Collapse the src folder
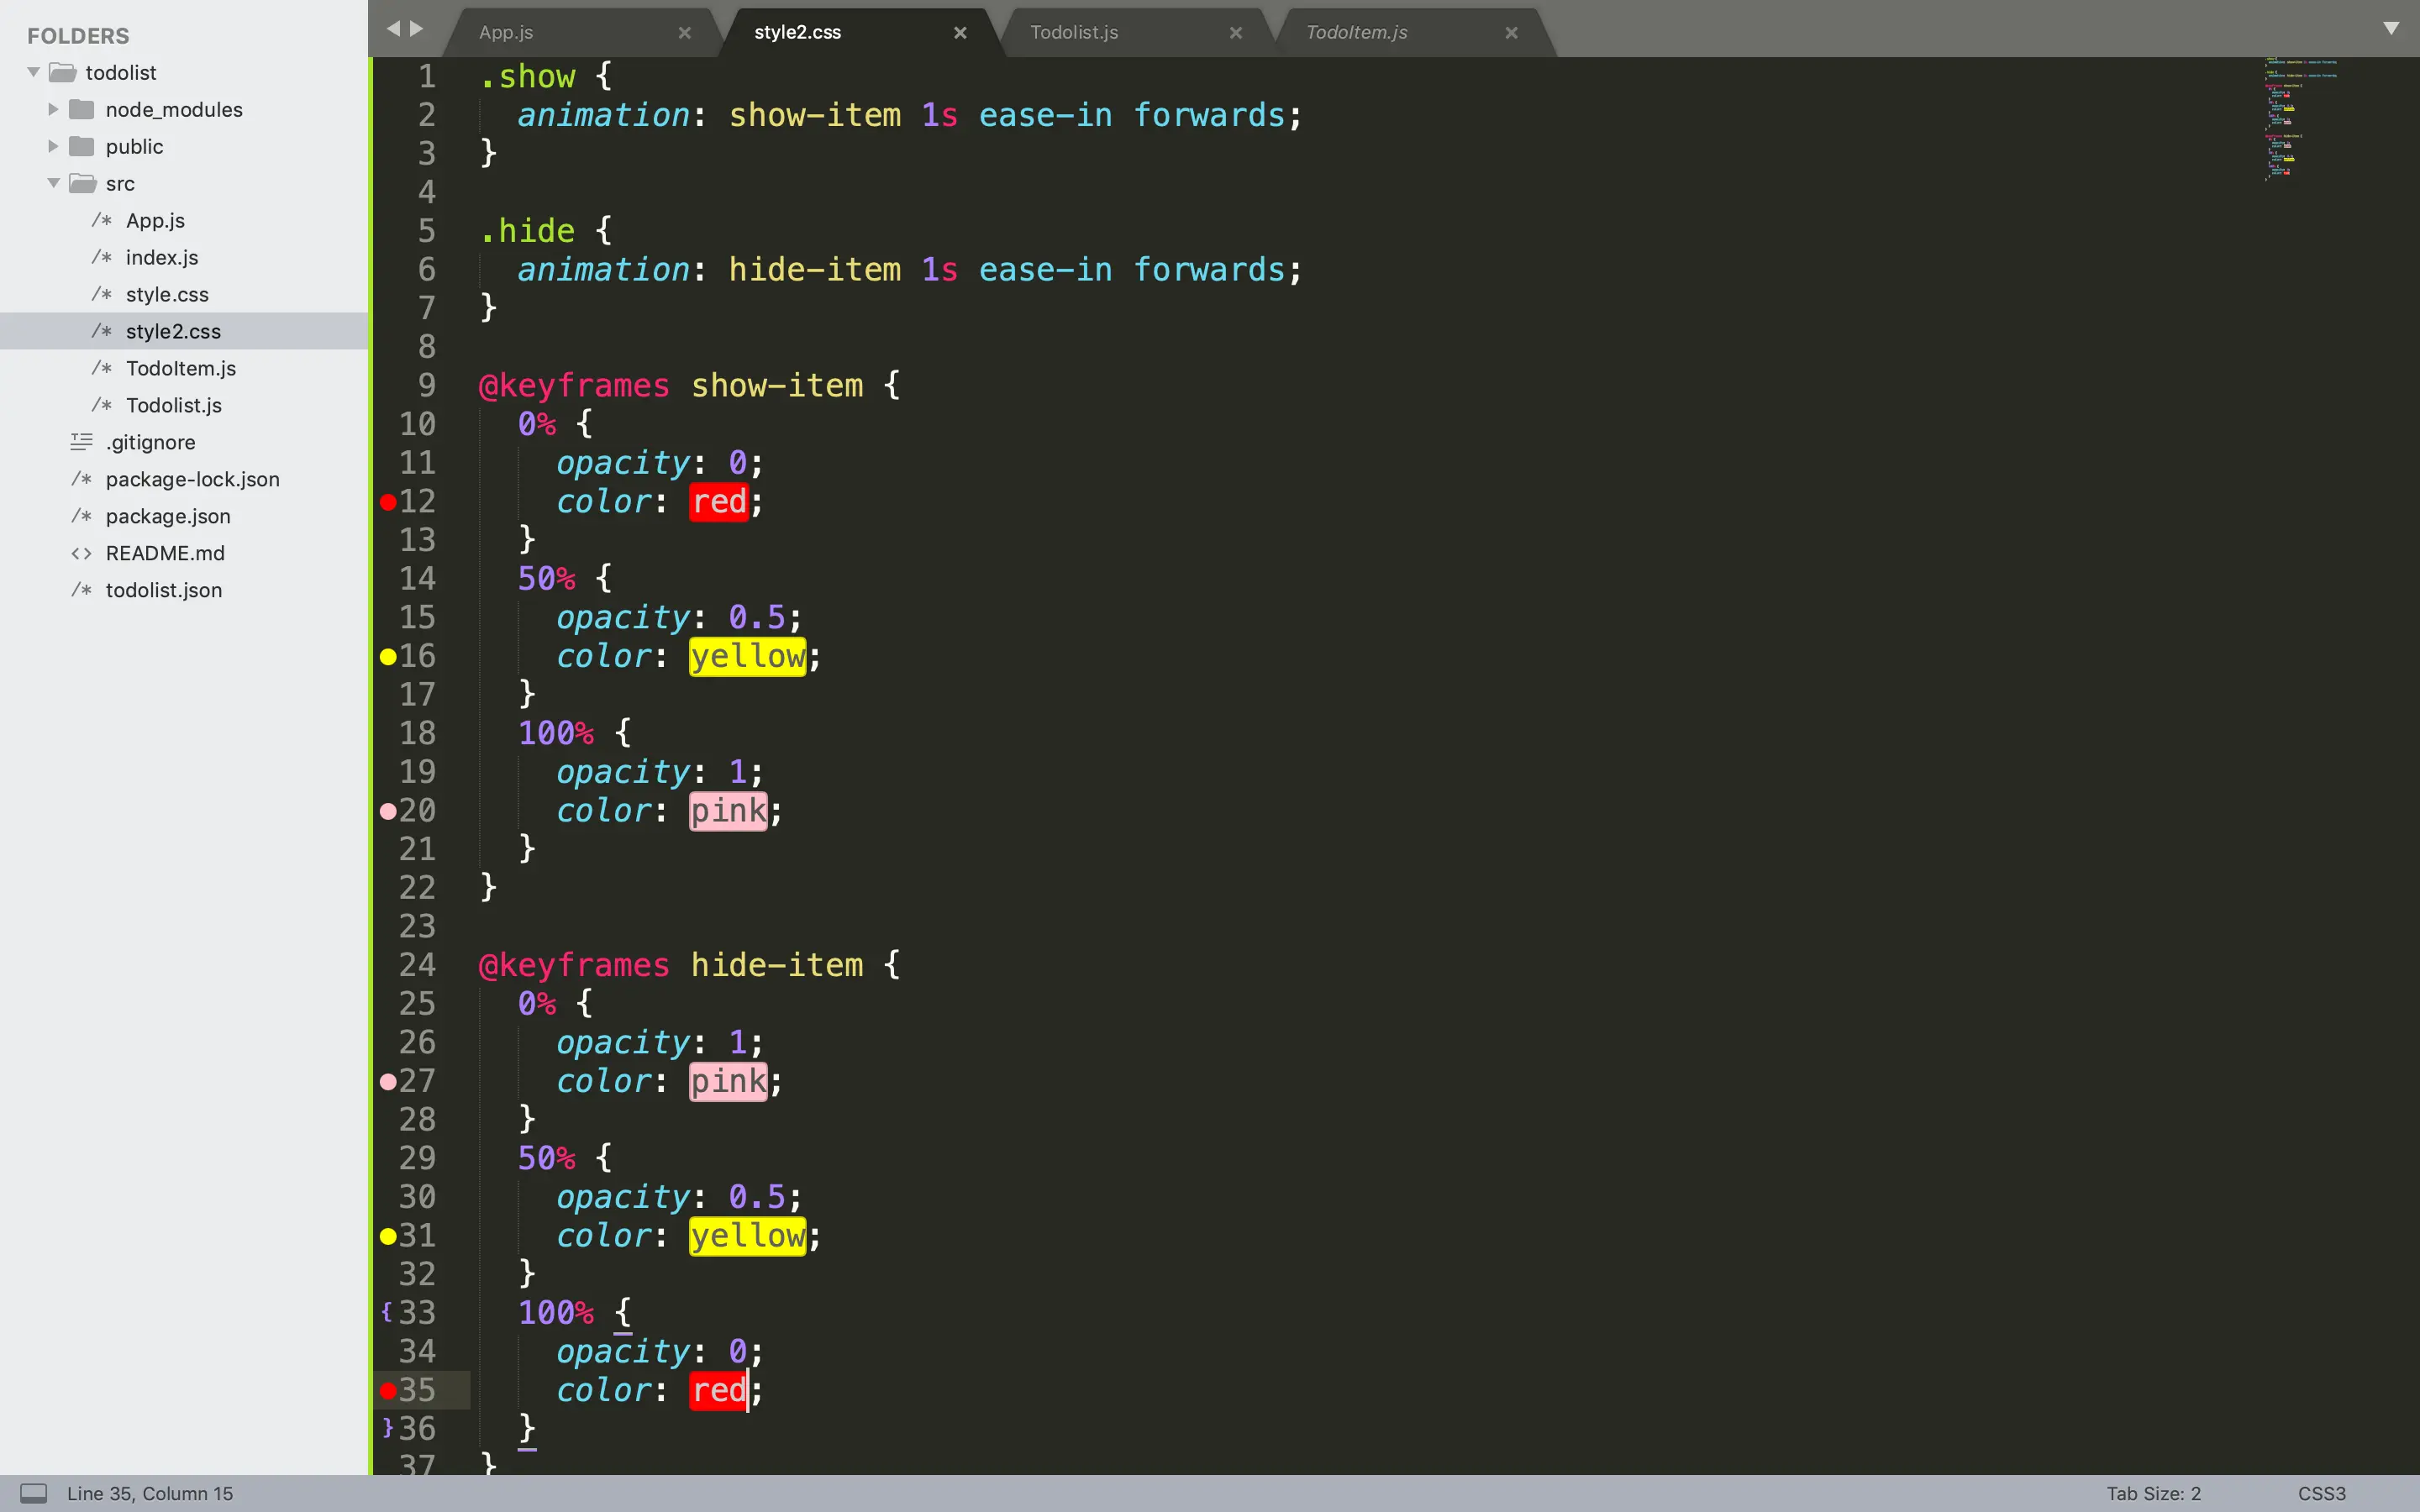Image resolution: width=2420 pixels, height=1512 pixels. (53, 183)
